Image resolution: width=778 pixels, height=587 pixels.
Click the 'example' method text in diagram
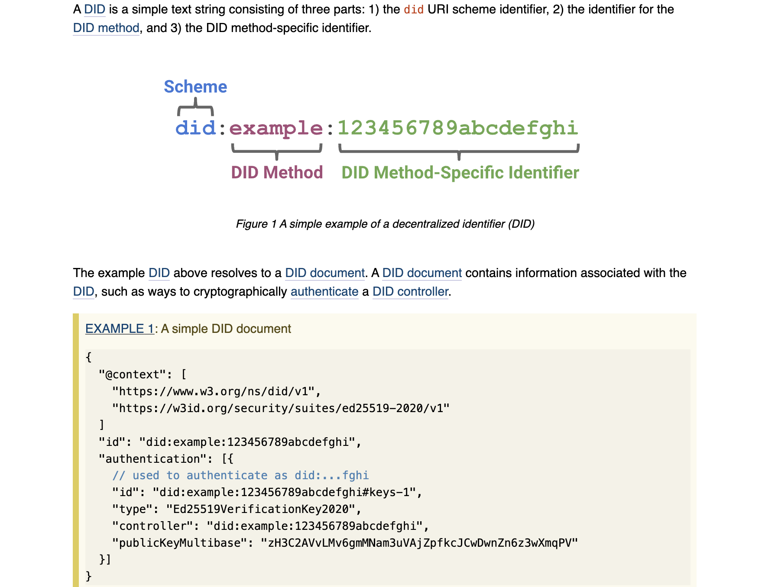tap(276, 129)
